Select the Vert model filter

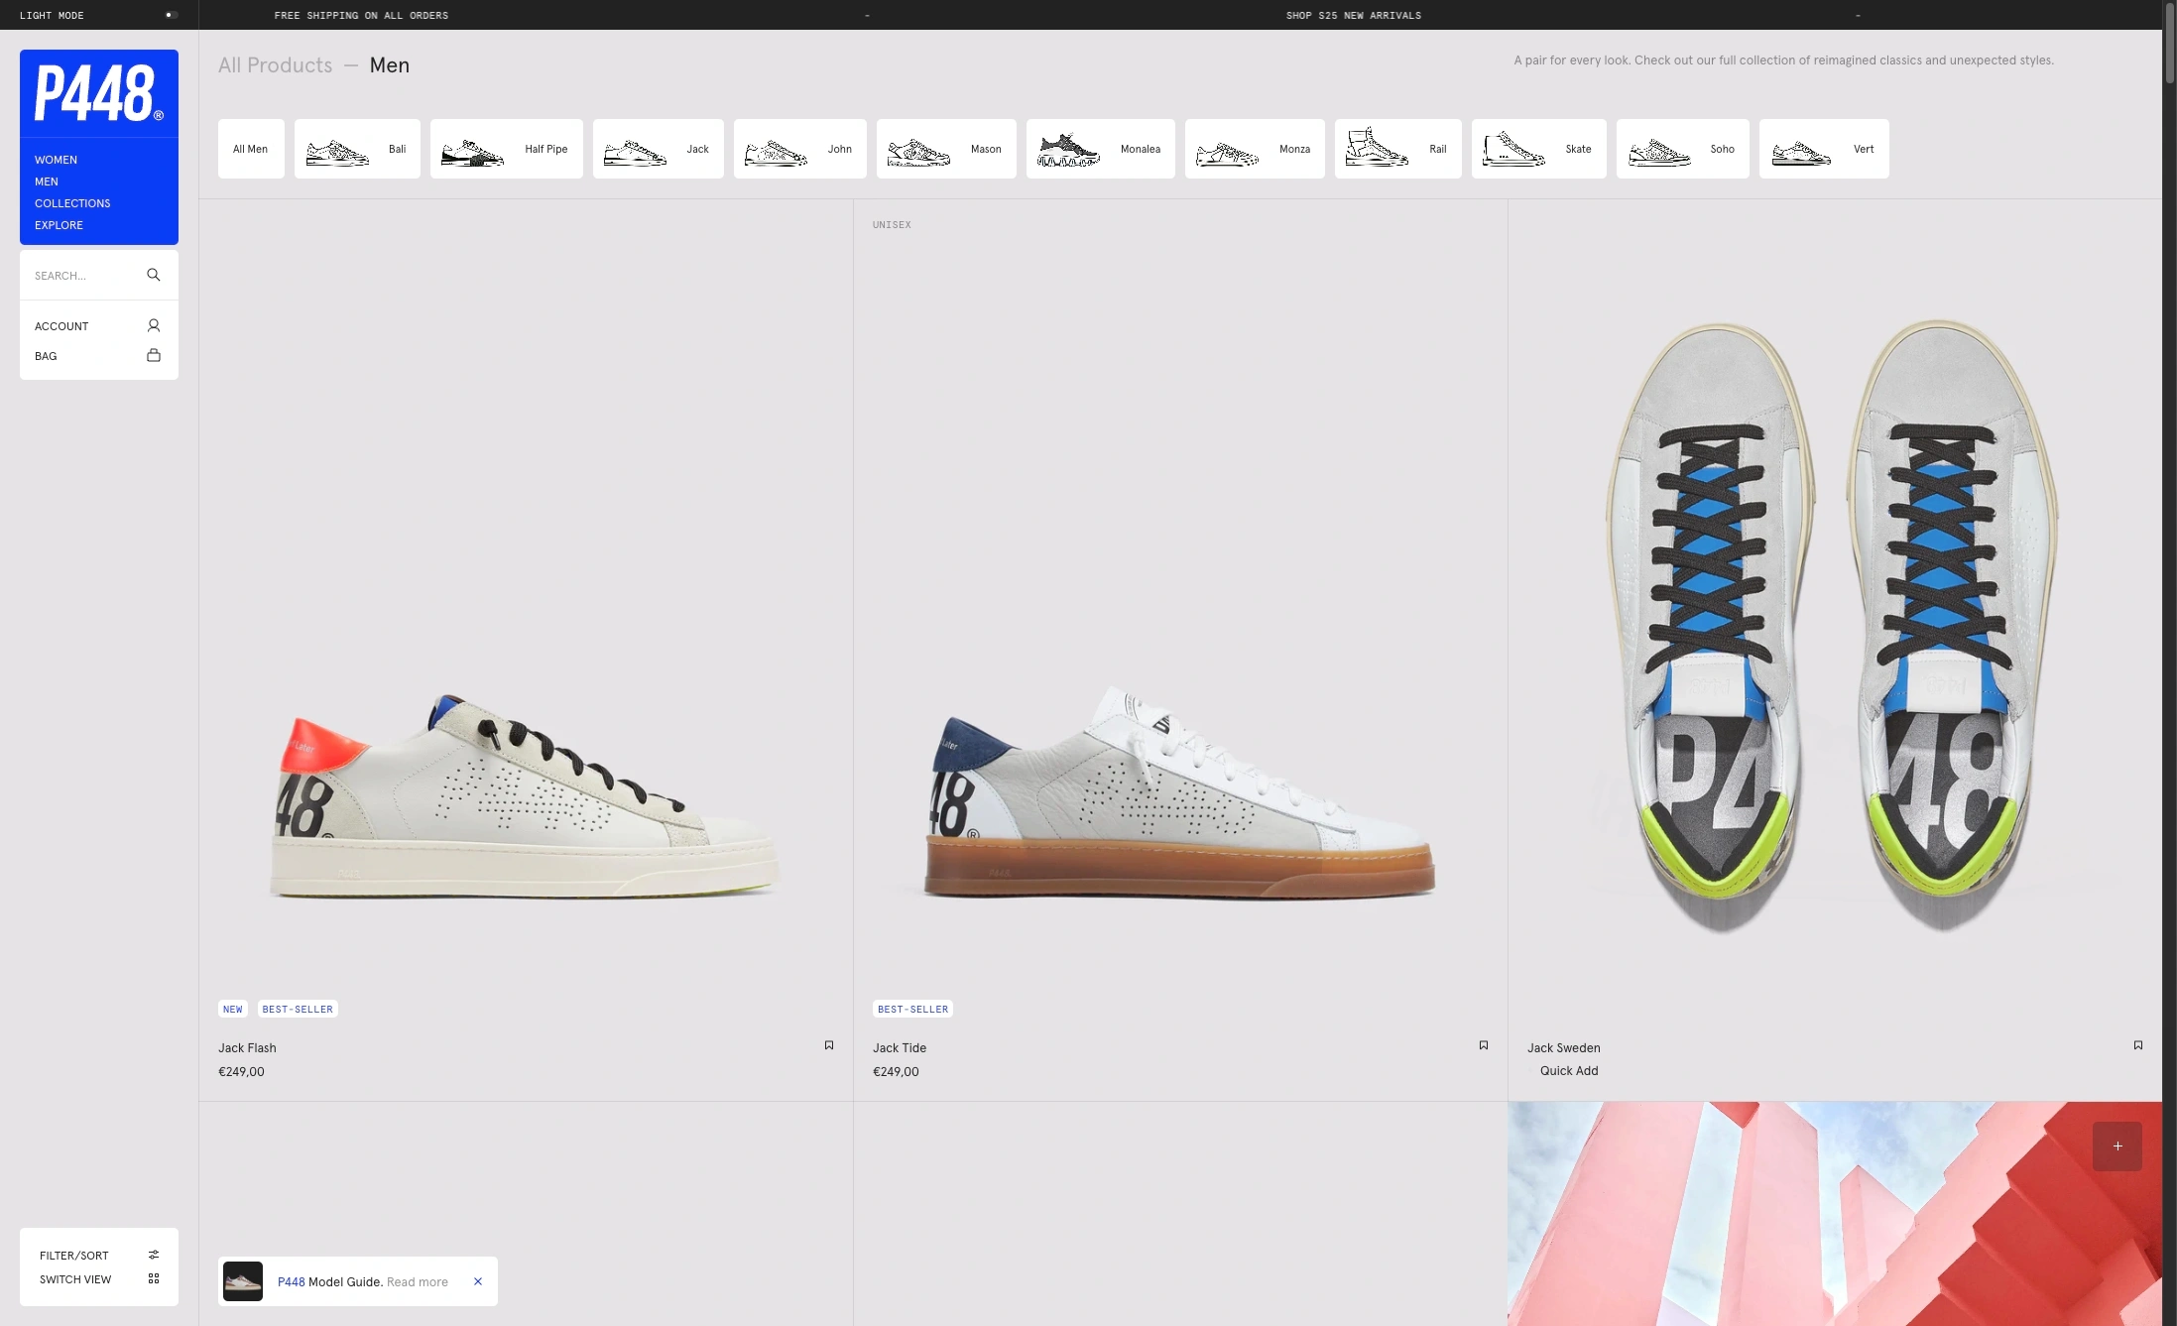(1824, 149)
